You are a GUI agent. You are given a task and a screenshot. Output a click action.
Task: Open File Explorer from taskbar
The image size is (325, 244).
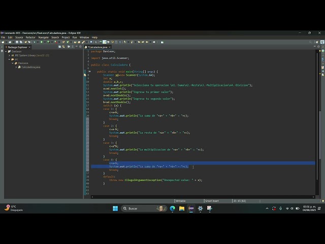pyautogui.click(x=182, y=208)
